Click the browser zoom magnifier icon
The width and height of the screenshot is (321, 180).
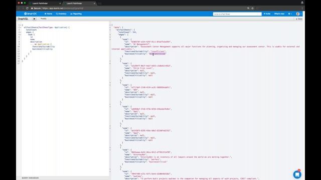(248, 8)
